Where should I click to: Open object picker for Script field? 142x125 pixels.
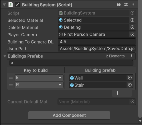pyautogui.click(x=132, y=13)
